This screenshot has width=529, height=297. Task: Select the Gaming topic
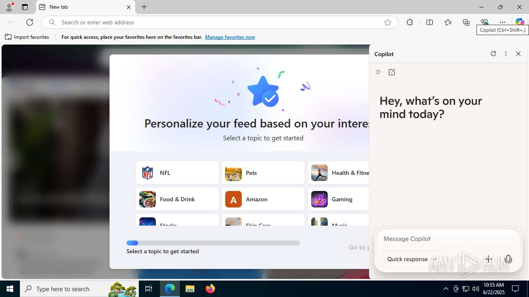pyautogui.click(x=338, y=199)
